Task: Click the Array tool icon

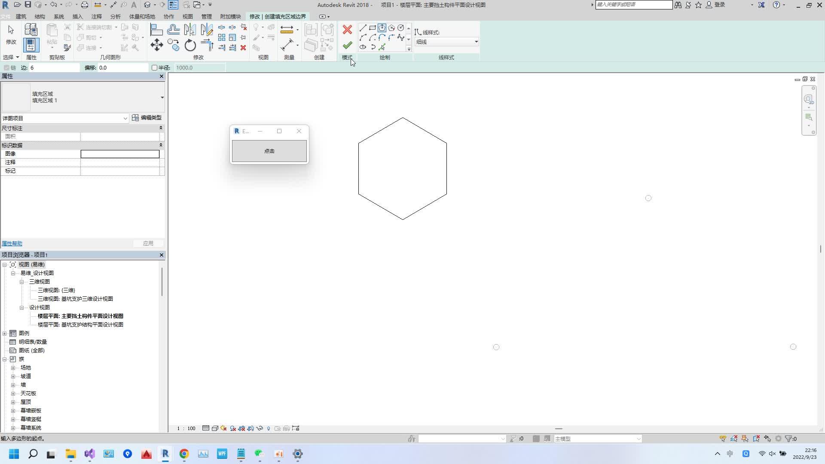Action: (x=222, y=37)
